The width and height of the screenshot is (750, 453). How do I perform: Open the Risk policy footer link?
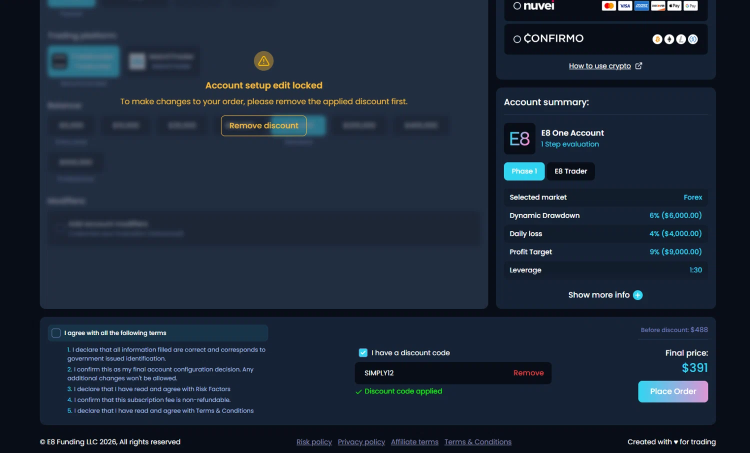tap(314, 442)
